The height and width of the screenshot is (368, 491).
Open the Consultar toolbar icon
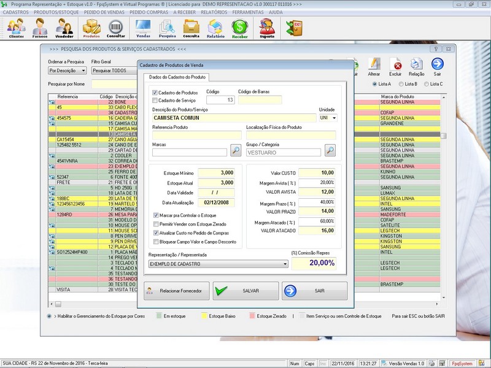tap(116, 28)
